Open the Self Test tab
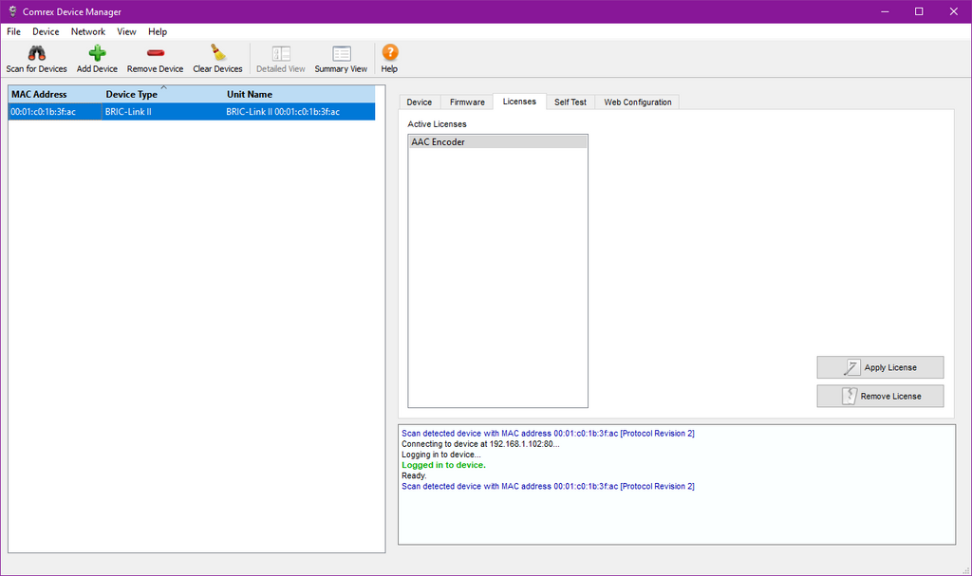Image resolution: width=972 pixels, height=576 pixels. click(570, 102)
